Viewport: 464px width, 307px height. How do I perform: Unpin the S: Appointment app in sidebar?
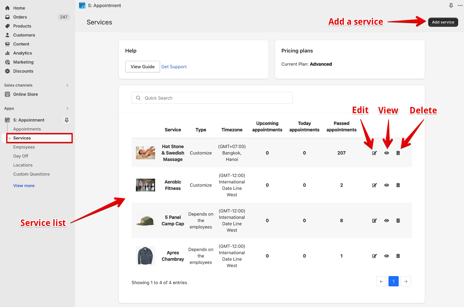coord(67,120)
